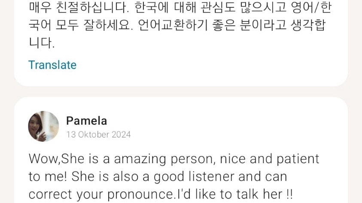This screenshot has height=203, width=362.
Task: Click the Translate link under Korean review
Action: pos(52,65)
